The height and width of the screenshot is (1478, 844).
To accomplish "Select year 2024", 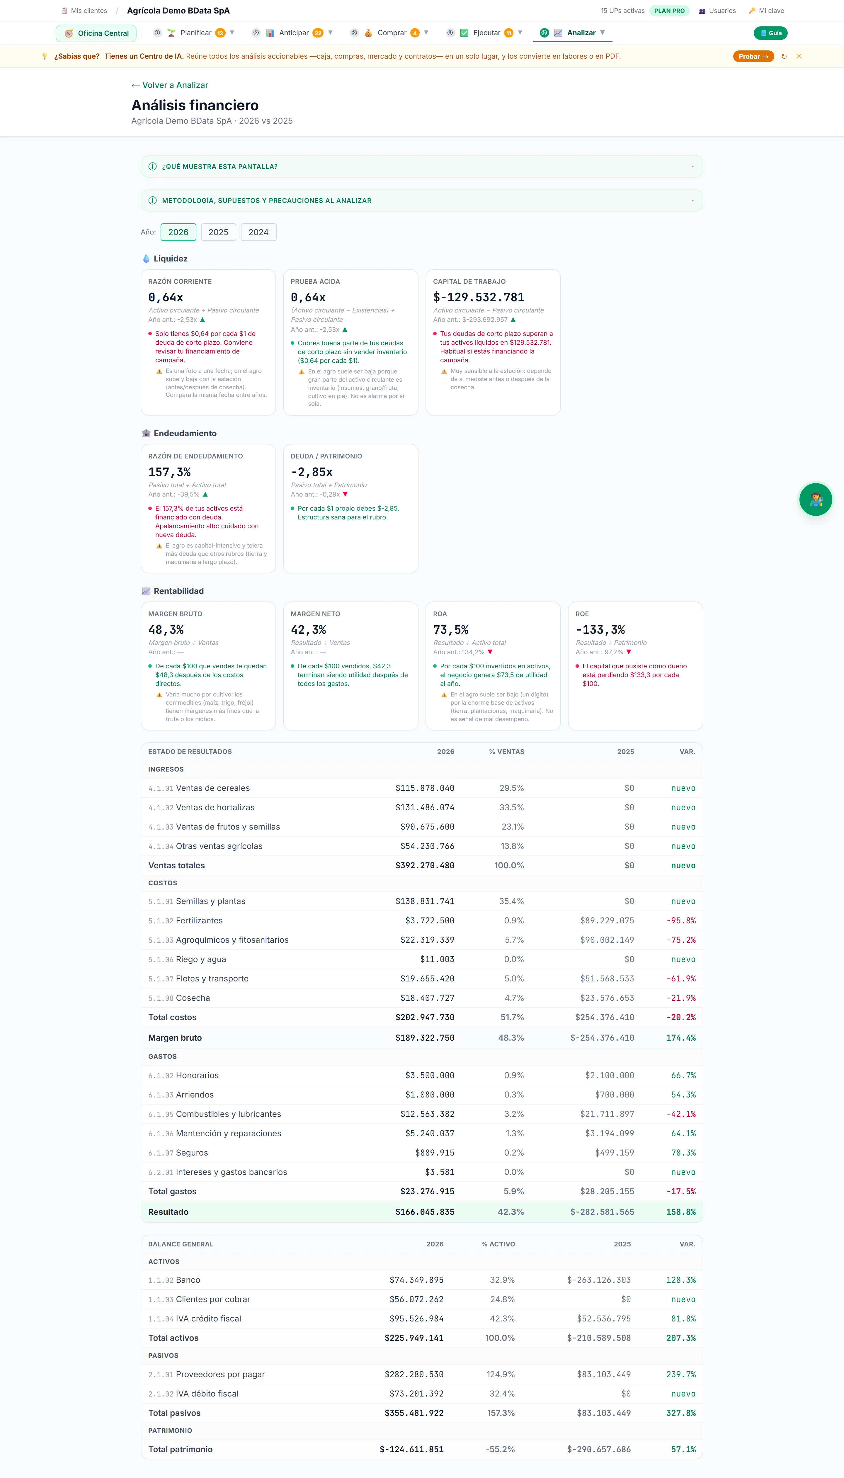I will click(x=258, y=232).
